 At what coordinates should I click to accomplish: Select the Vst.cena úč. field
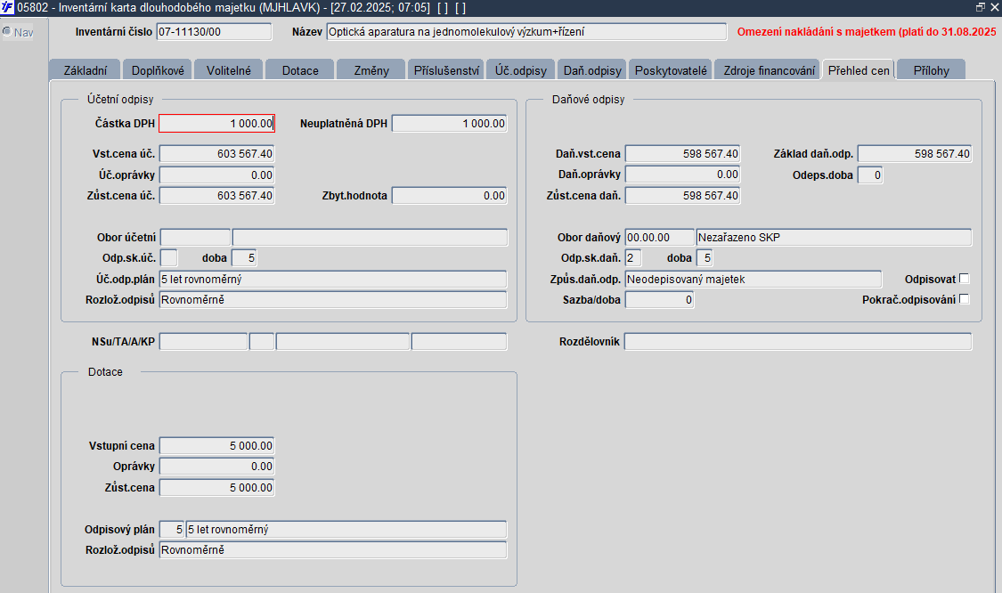tap(216, 153)
